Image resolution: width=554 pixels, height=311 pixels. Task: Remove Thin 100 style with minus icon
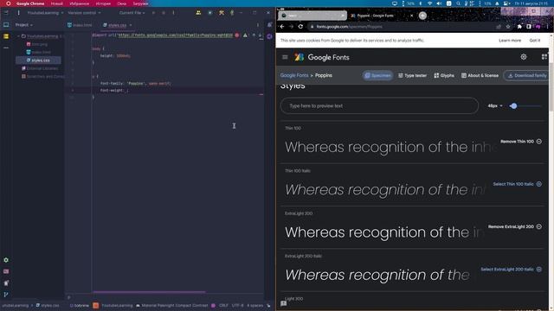coord(538,142)
